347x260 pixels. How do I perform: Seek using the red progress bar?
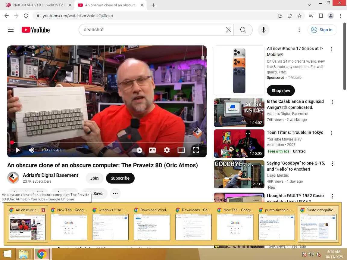click(107, 143)
